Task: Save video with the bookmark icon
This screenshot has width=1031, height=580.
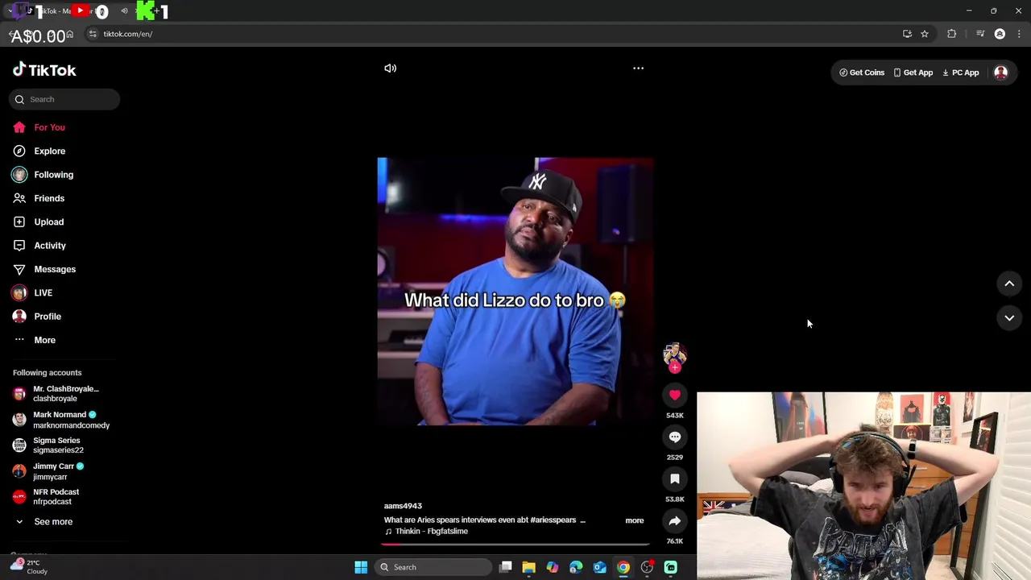Action: tap(675, 478)
